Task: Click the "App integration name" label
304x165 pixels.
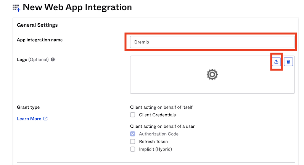Action: 40,40
